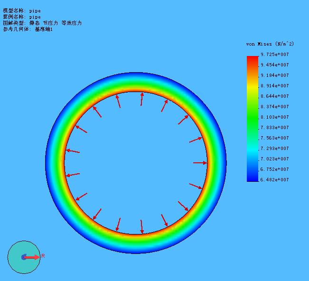Select the 7.023e+007 legend value

point(275,159)
